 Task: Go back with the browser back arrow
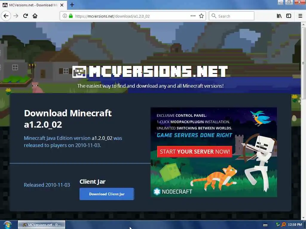pos(6,16)
